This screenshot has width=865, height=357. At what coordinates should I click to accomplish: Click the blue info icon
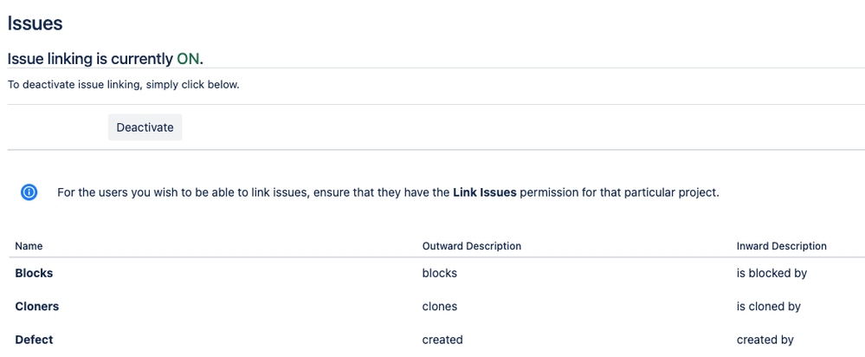point(29,192)
